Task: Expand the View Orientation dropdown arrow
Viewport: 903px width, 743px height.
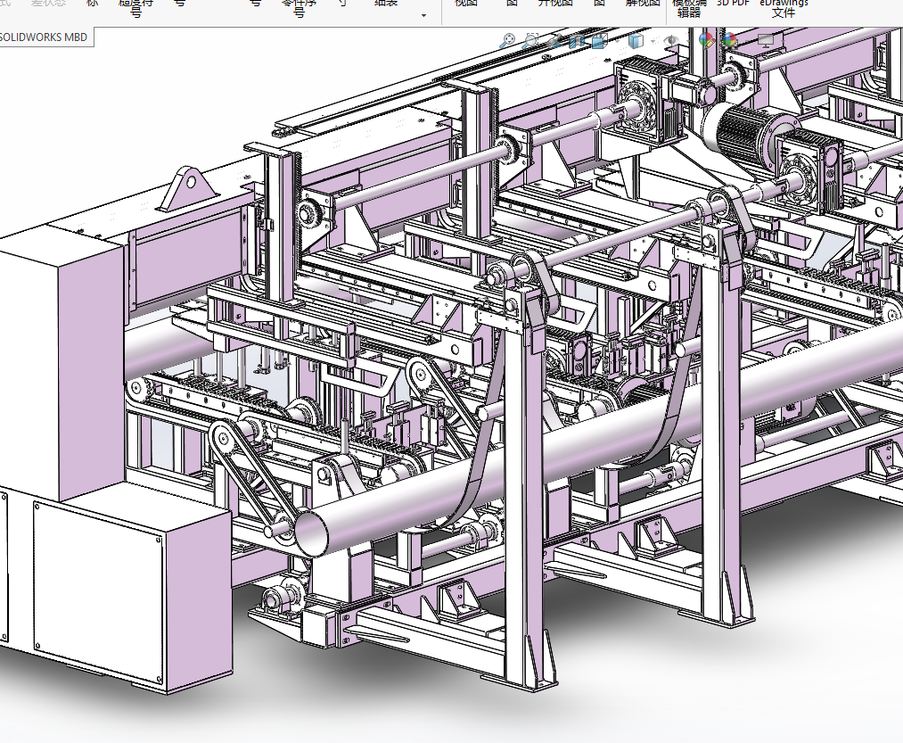Action: tap(618, 42)
